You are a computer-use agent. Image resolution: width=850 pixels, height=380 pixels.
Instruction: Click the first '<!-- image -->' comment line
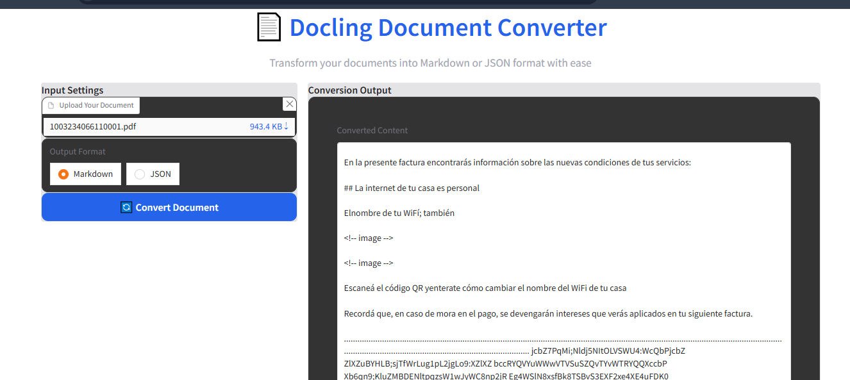(x=369, y=238)
